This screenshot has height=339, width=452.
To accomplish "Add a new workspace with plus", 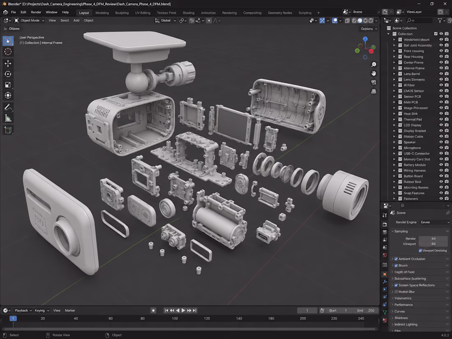I will [x=318, y=13].
